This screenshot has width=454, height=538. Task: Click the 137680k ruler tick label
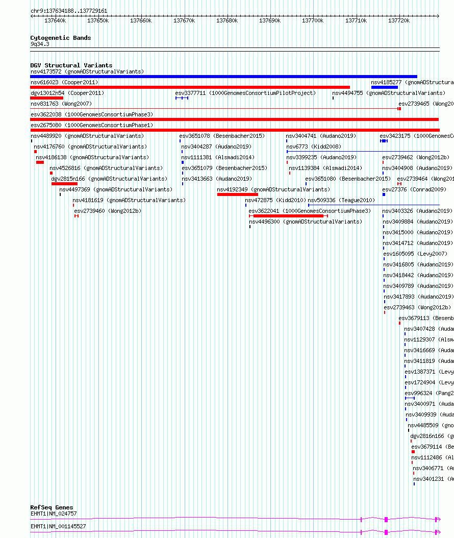click(x=227, y=20)
